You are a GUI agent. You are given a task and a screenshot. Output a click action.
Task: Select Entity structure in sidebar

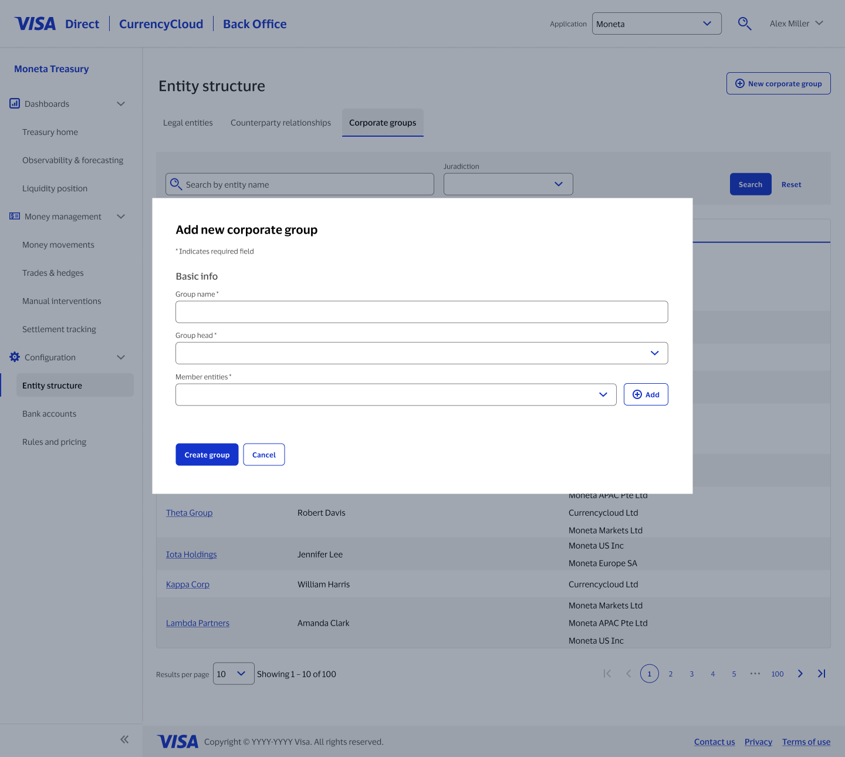click(75, 385)
